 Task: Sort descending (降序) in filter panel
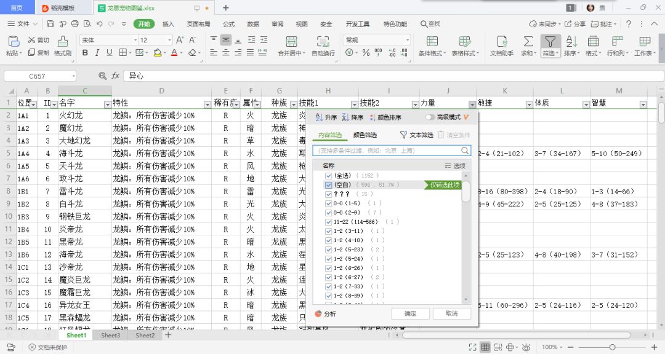pos(352,117)
